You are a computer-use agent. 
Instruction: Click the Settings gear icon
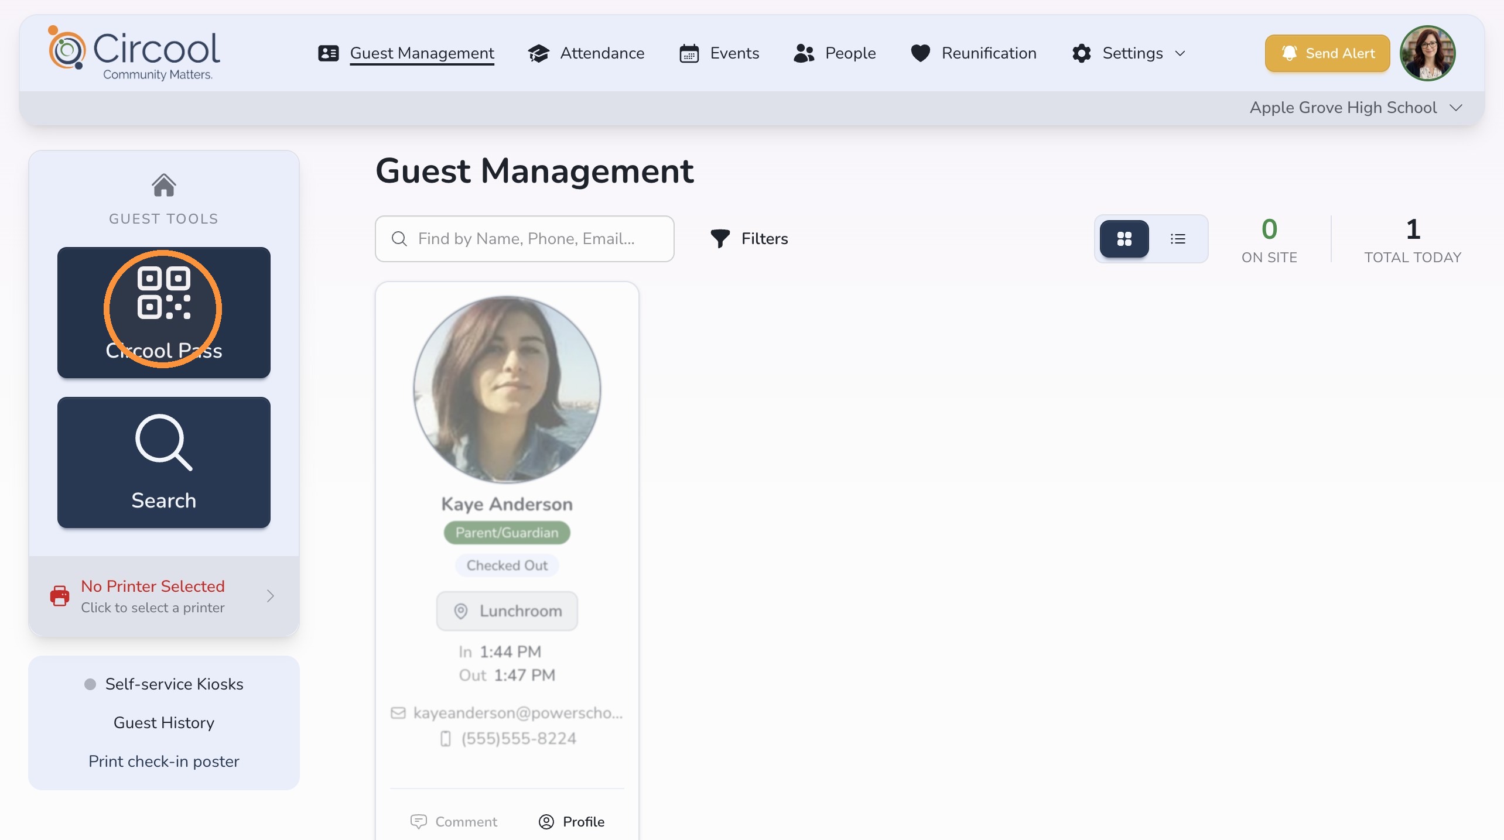pos(1082,53)
